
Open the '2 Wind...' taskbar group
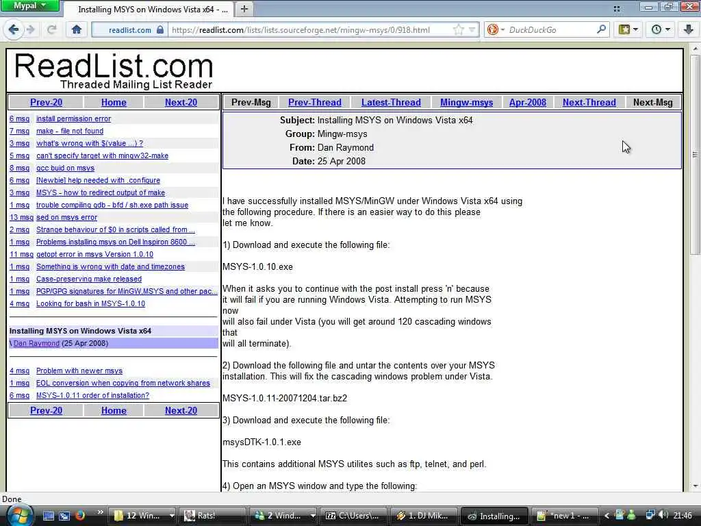(x=283, y=516)
